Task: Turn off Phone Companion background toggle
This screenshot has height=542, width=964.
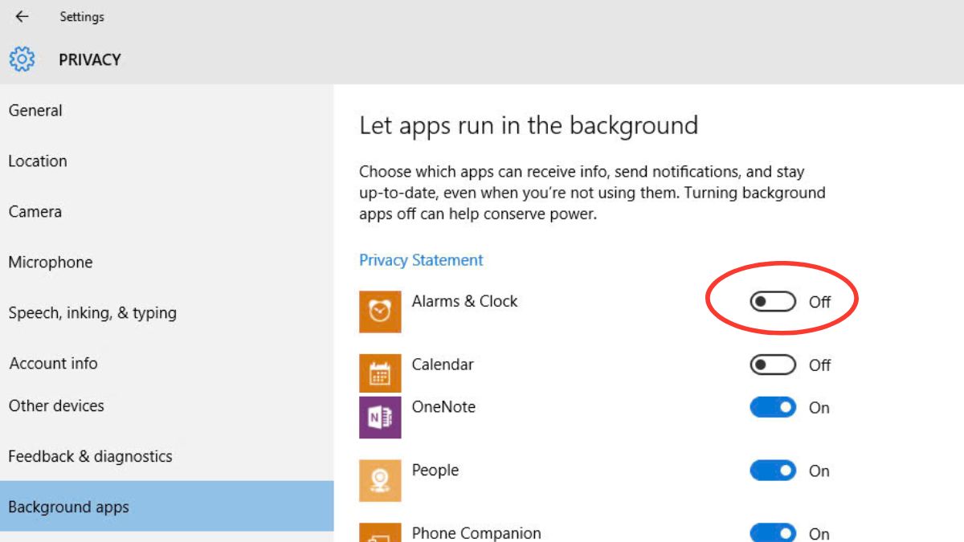Action: click(773, 533)
